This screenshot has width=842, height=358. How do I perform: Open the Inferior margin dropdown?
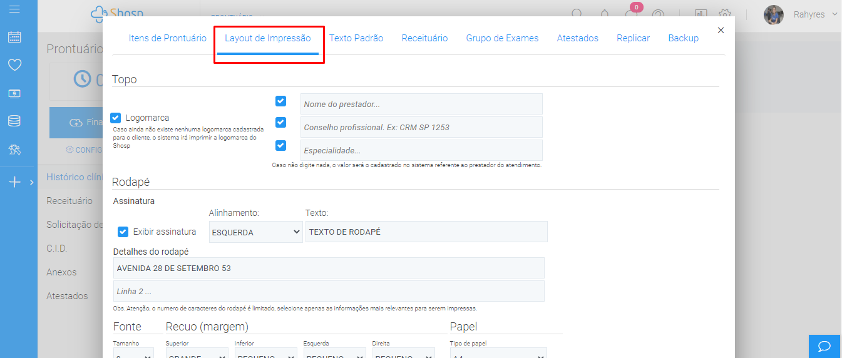(x=266, y=354)
